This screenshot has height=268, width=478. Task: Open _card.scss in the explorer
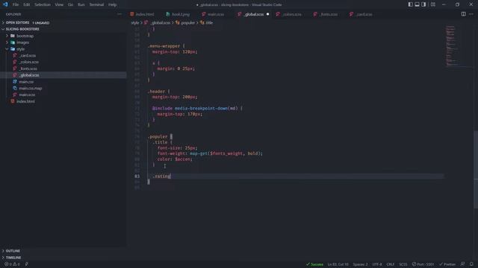point(28,56)
